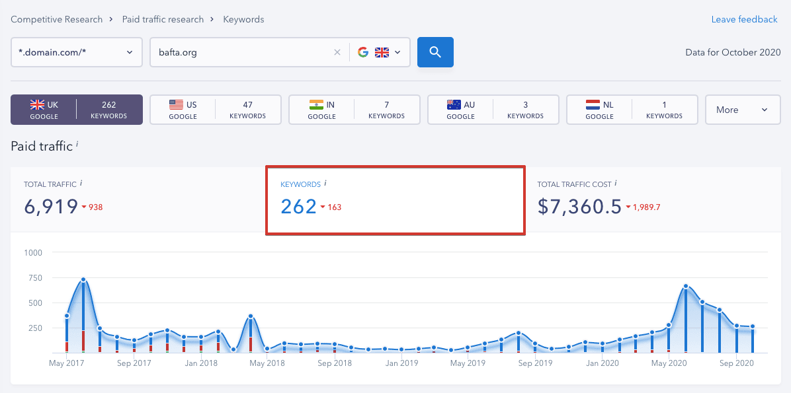This screenshot has width=791, height=393.
Task: Expand the Google UK search engine selector
Action: [x=380, y=52]
